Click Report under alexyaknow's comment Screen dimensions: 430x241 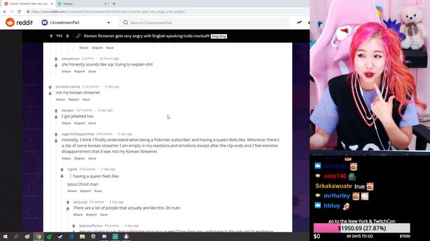79,72
